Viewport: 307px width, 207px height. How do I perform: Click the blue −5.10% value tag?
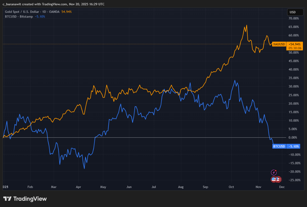pos(294,146)
